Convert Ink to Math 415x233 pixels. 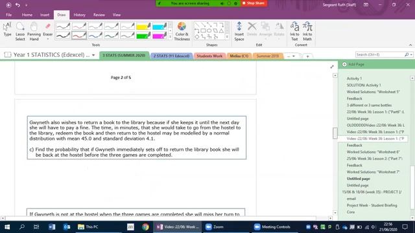307,31
